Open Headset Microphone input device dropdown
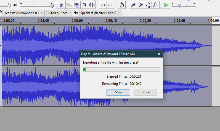 point(23,13)
